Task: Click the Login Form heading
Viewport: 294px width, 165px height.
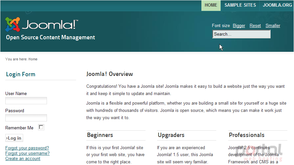Action: tap(21, 74)
